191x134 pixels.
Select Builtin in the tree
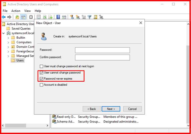coord(21,38)
